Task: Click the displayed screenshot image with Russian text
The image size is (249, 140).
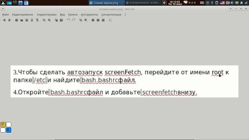Action: [x=124, y=81]
